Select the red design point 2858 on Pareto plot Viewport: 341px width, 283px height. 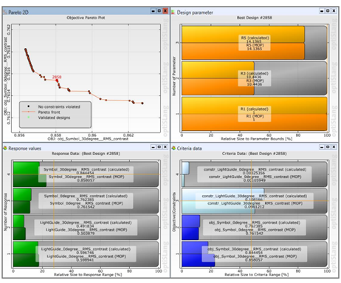[x=57, y=81]
